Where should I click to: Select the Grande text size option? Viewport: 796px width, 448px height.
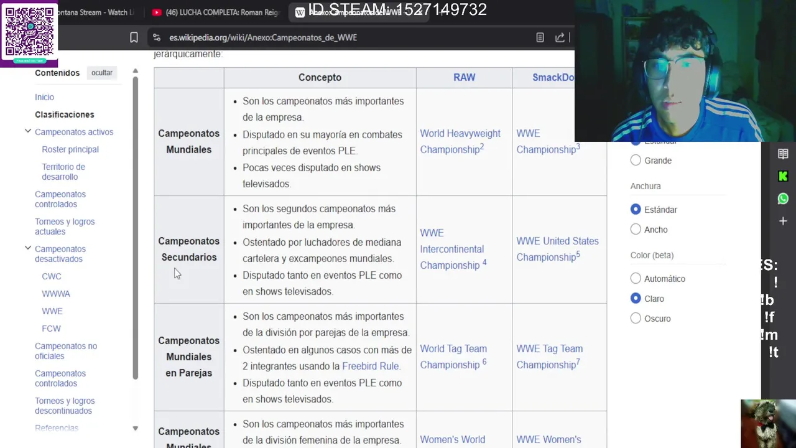[x=636, y=161]
